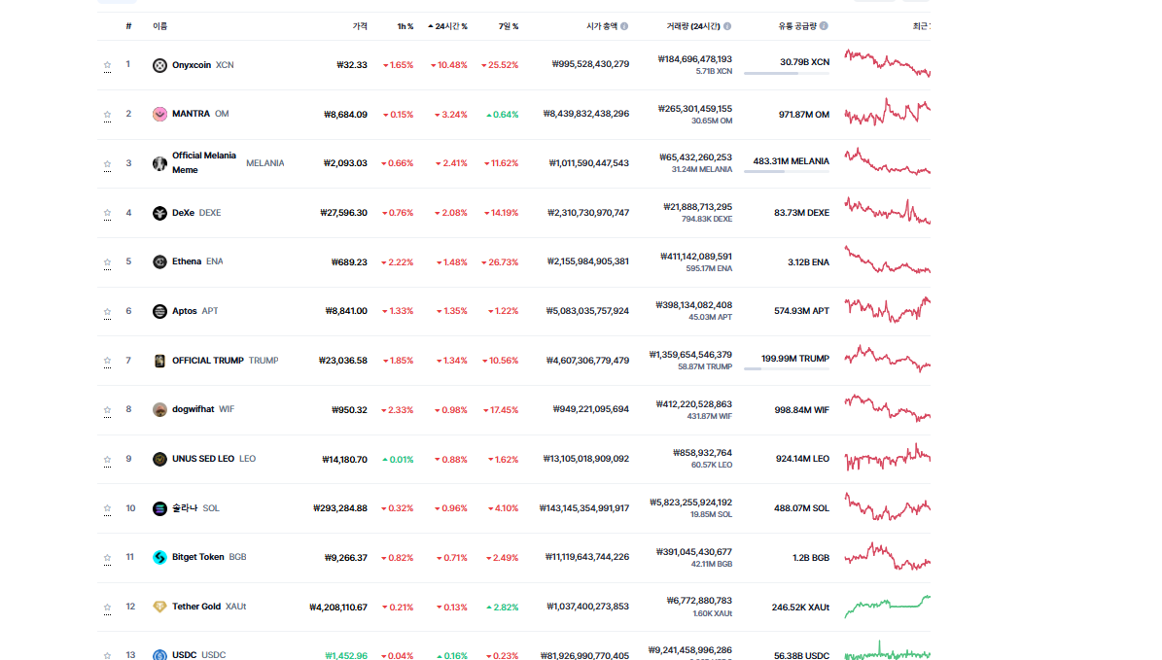Click MANTRA volume ₩265,301,459,155
Image resolution: width=1162 pixels, height=660 pixels.
(694, 109)
